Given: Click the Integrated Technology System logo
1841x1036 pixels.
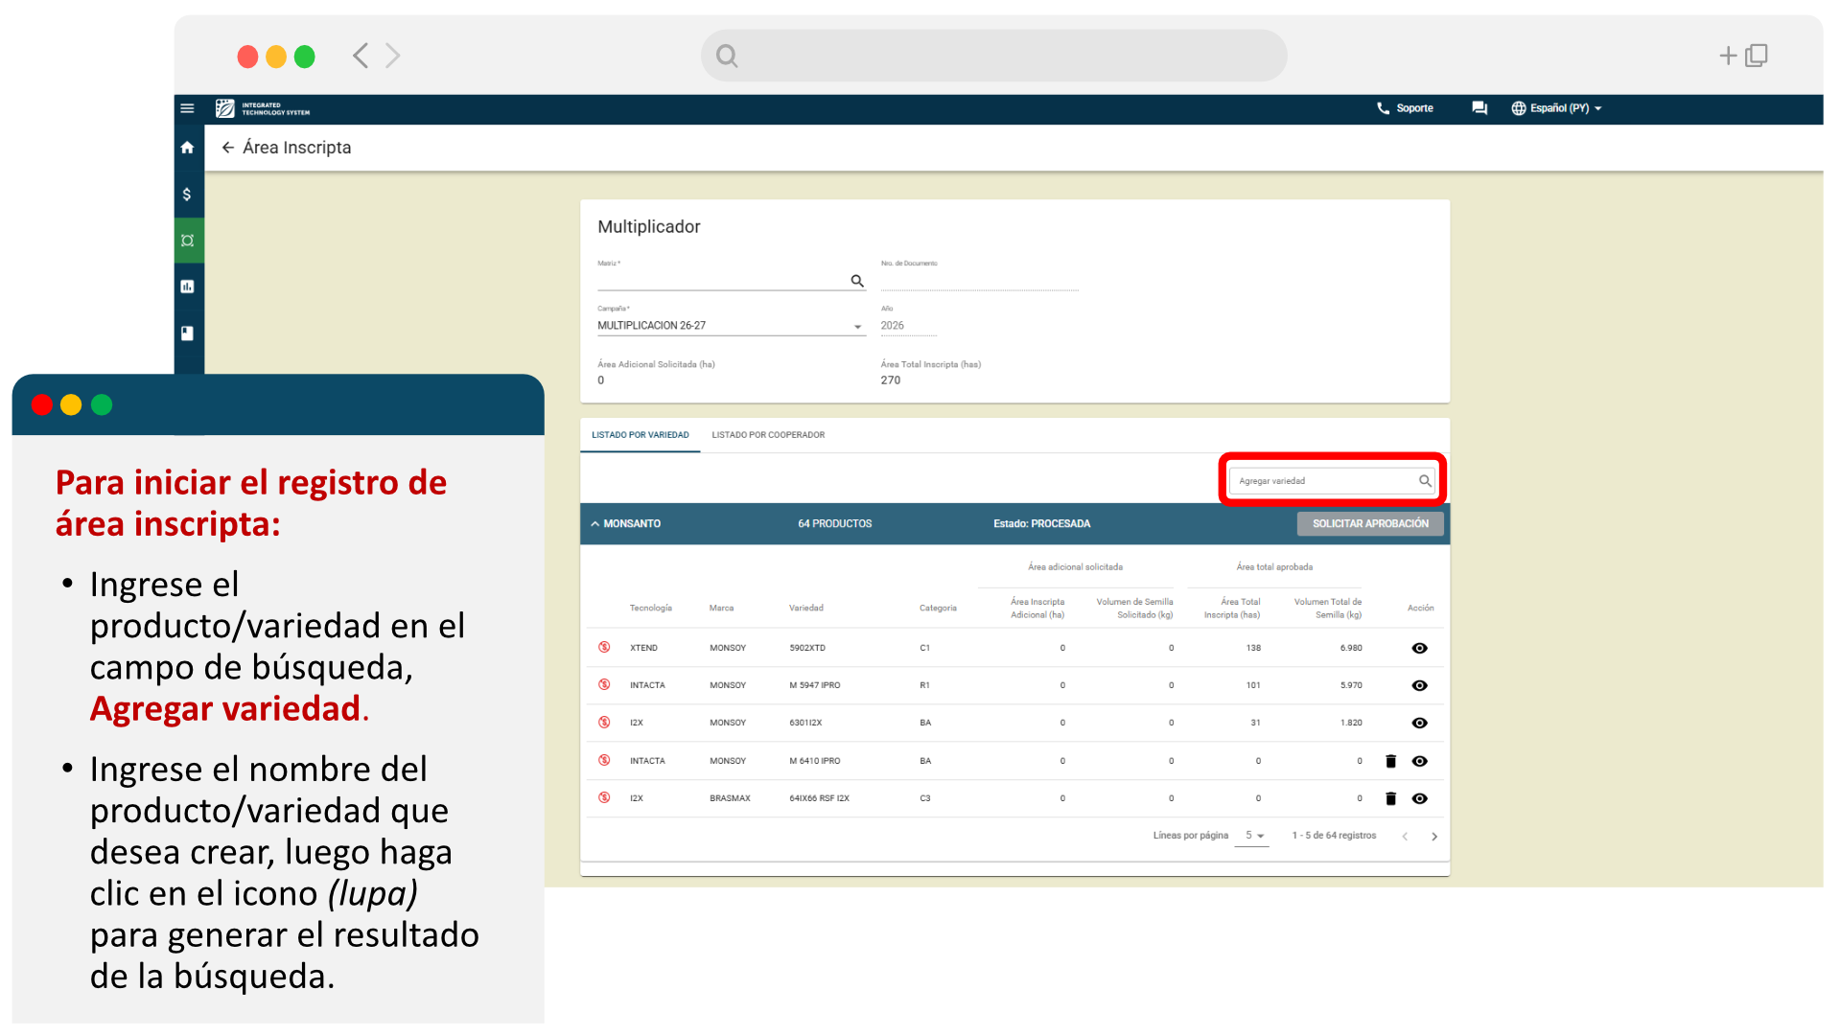Looking at the screenshot, I should [263, 108].
